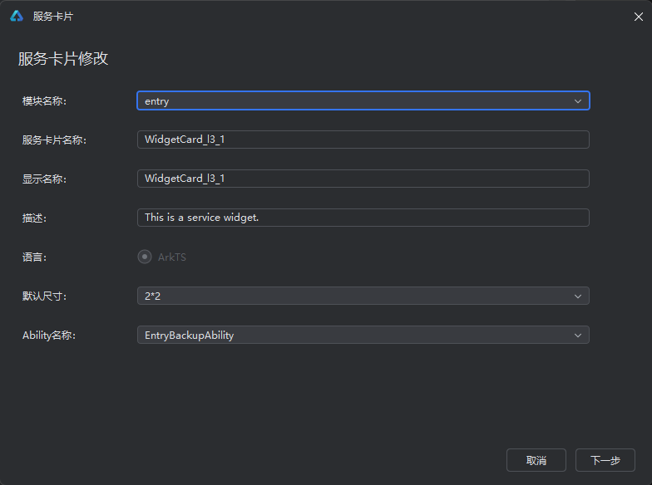
Task: Expand the chevron arrow beside EntryBackupAbility
Action: click(x=577, y=336)
